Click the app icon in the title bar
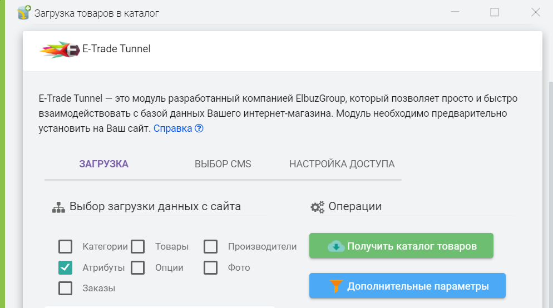 pos(24,12)
